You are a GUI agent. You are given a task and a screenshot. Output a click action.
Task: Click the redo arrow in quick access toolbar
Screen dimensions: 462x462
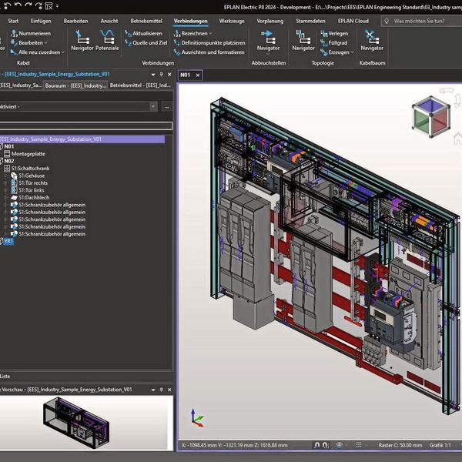click(x=28, y=5)
